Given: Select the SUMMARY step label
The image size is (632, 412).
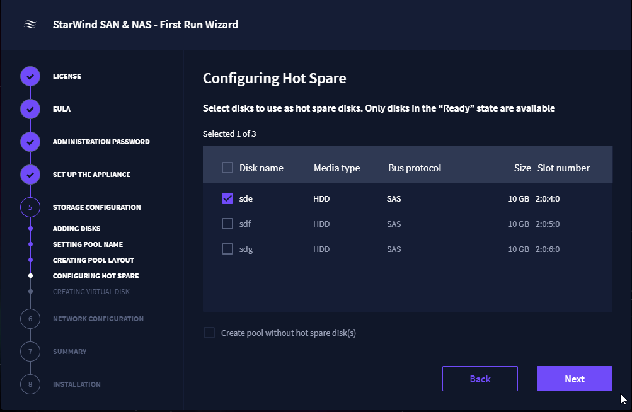Looking at the screenshot, I should tap(70, 352).
